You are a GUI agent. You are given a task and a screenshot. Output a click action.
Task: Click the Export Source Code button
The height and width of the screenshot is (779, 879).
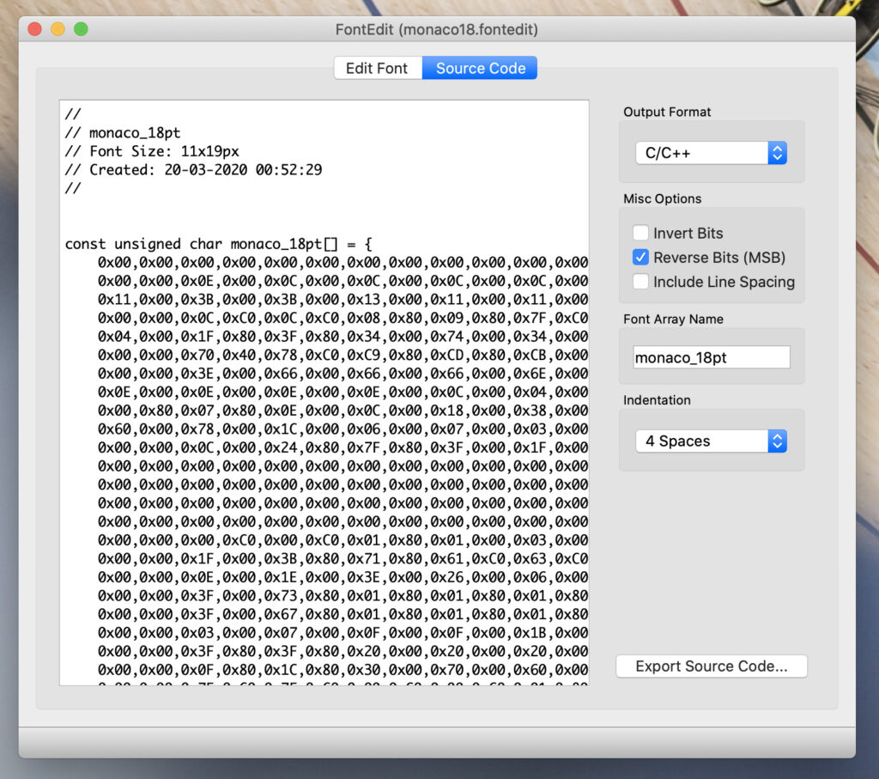[711, 666]
